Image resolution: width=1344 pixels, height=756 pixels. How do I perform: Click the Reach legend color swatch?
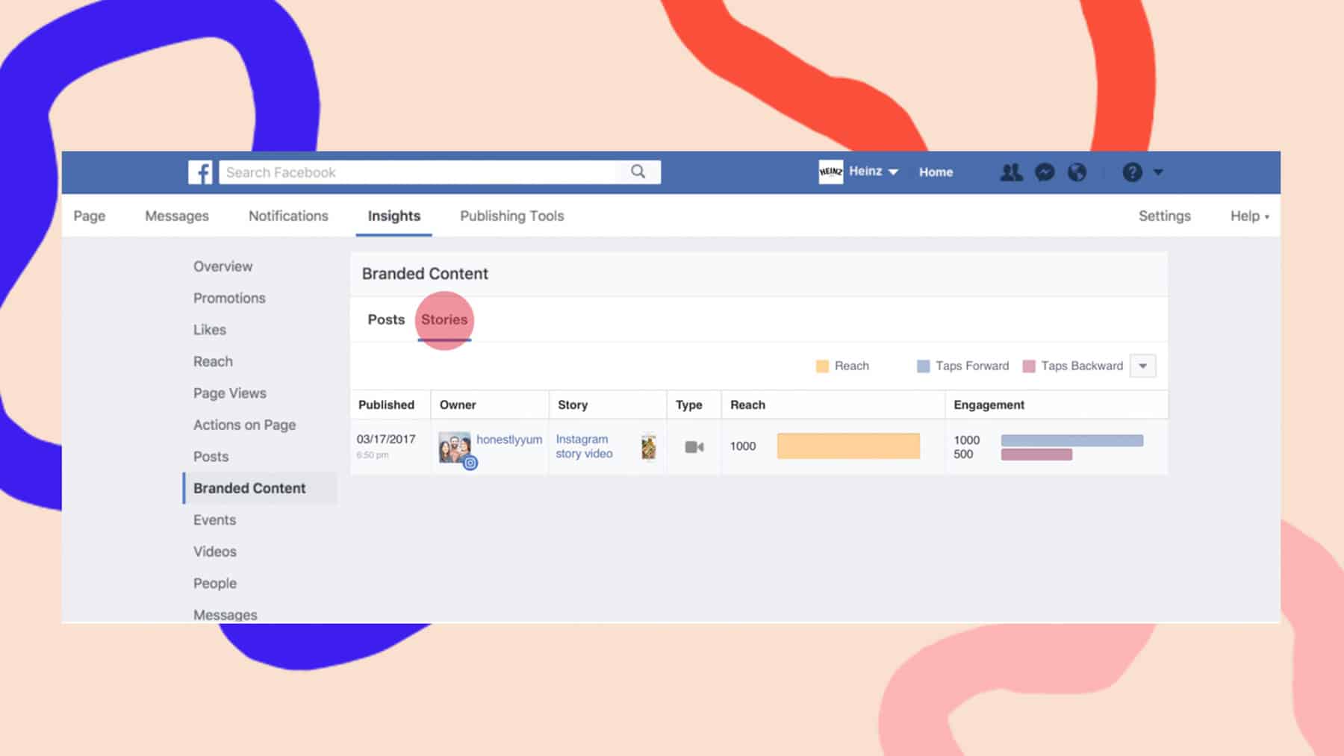[822, 366]
